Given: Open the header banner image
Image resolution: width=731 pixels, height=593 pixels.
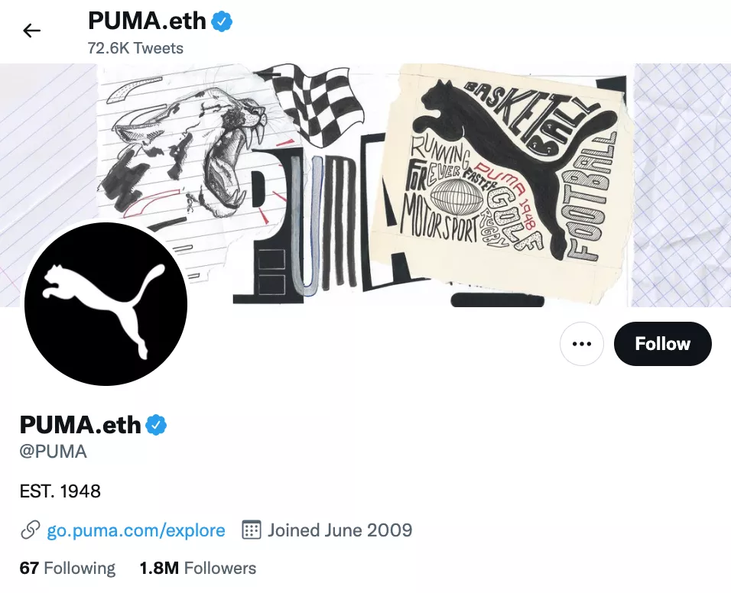Looking at the screenshot, I should click(365, 185).
